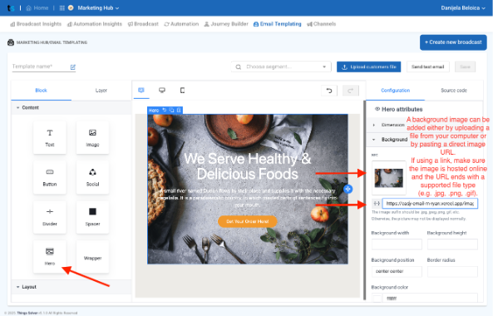Click the Background position field
Viewport: 493px width, 316px height.
coord(397,271)
